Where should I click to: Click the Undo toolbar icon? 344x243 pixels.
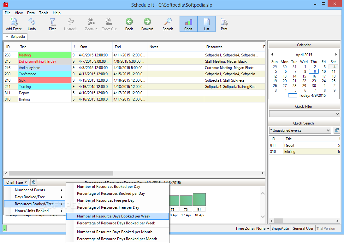32,24
